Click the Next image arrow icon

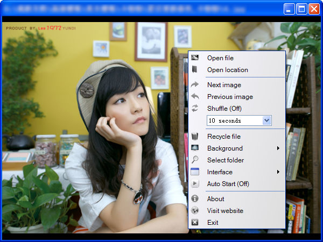pyautogui.click(x=195, y=85)
